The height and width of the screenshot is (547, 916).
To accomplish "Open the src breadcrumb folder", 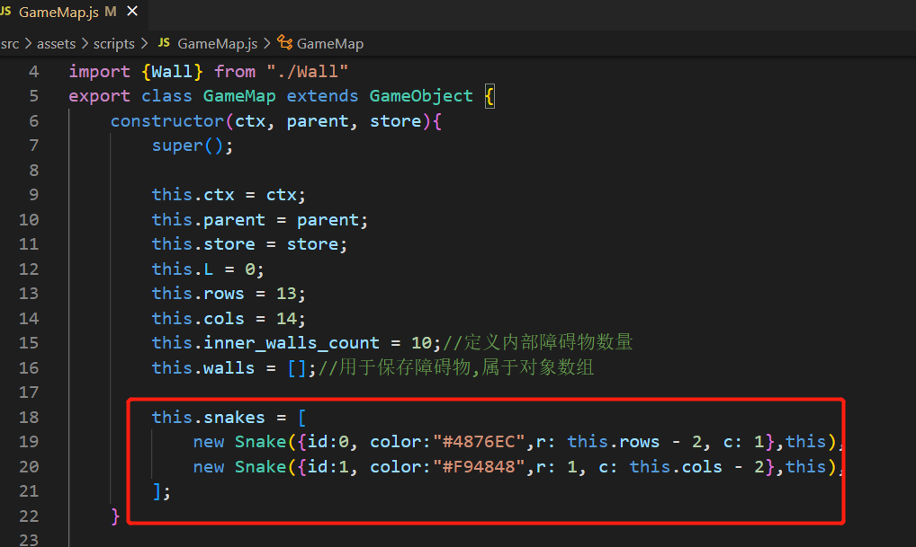I will (x=9, y=44).
